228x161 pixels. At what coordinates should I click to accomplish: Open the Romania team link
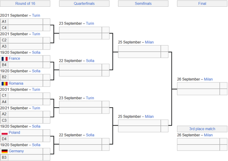[16, 83]
